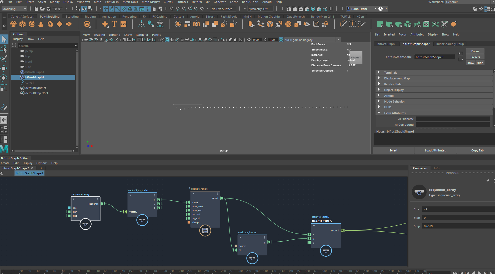
Task: Pause viewport evaluation with the pause icon
Action: click(x=332, y=9)
